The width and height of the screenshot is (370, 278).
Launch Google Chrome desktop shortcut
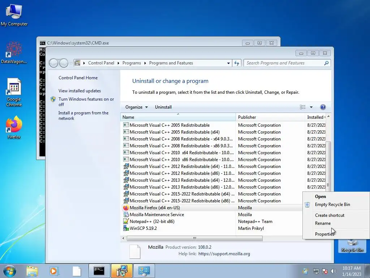(14, 92)
